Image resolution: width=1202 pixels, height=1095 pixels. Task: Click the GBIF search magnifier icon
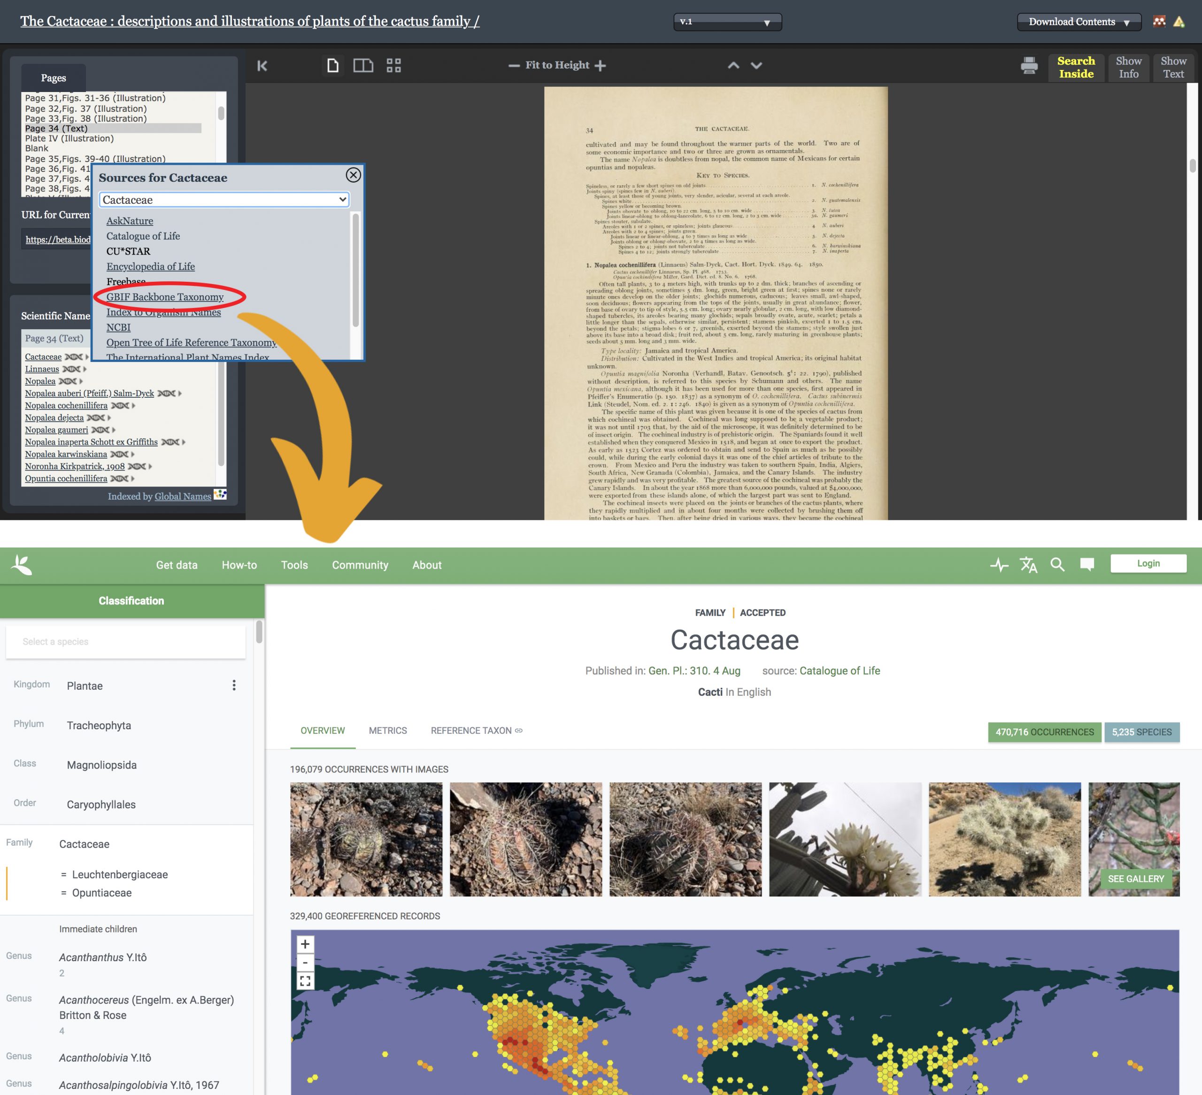click(x=1057, y=564)
